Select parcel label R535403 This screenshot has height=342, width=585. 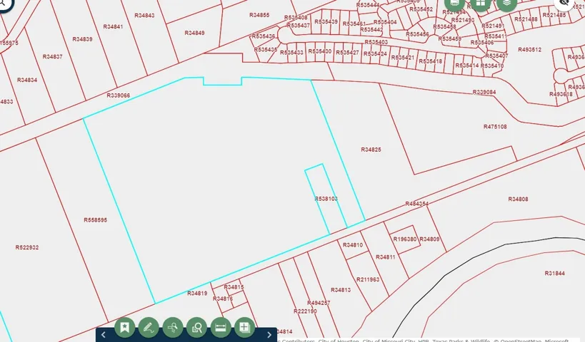(x=376, y=42)
